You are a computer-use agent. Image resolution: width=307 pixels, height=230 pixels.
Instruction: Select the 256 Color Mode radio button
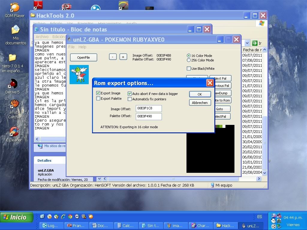click(189, 60)
